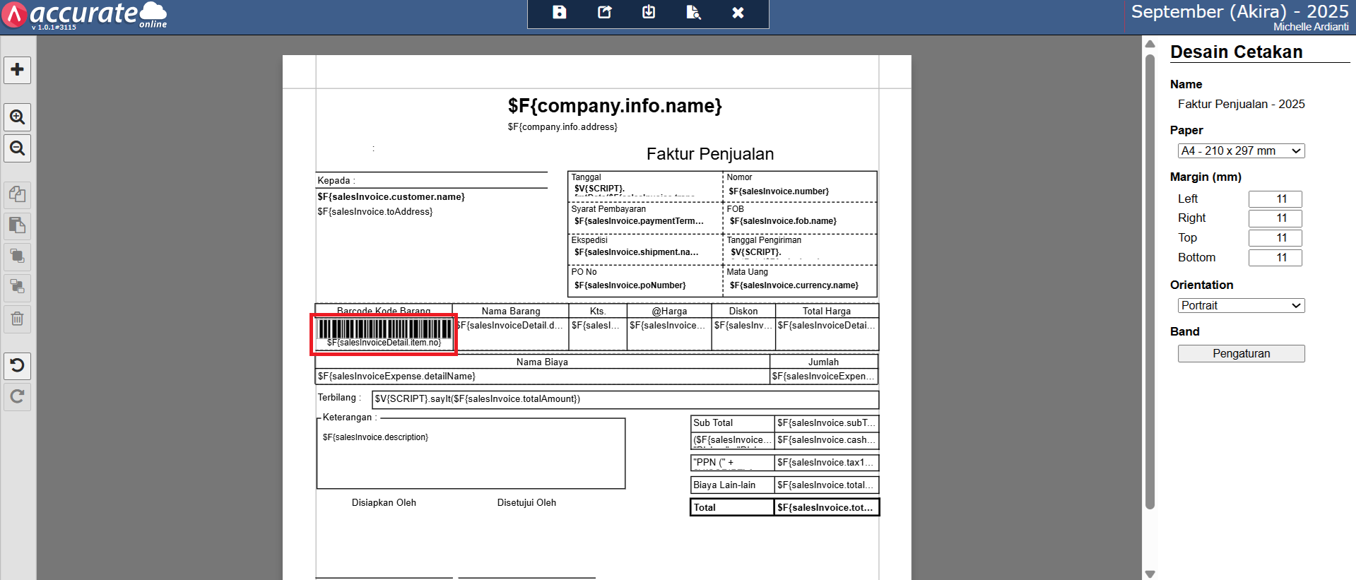Select the barcode item number element
The width and height of the screenshot is (1356, 580).
coord(384,334)
